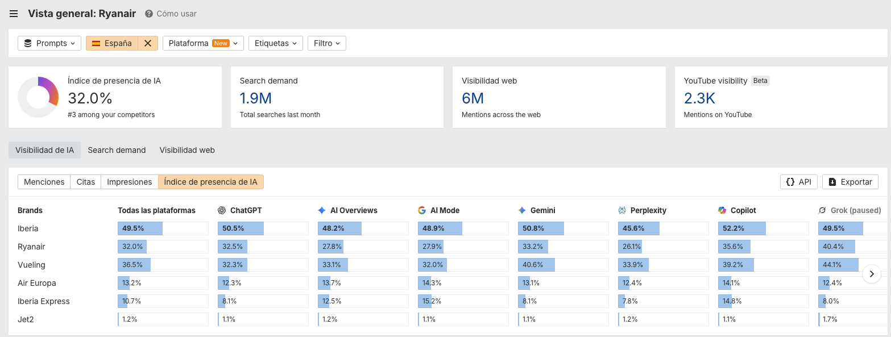
Task: Click the Google AI Mode logo
Action: coord(422,210)
